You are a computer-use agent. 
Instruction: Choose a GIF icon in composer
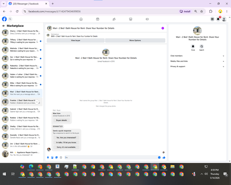(x=61, y=157)
